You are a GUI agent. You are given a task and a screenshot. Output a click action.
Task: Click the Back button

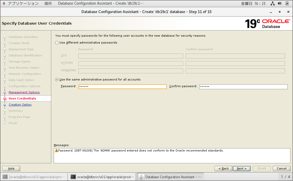[223, 168]
